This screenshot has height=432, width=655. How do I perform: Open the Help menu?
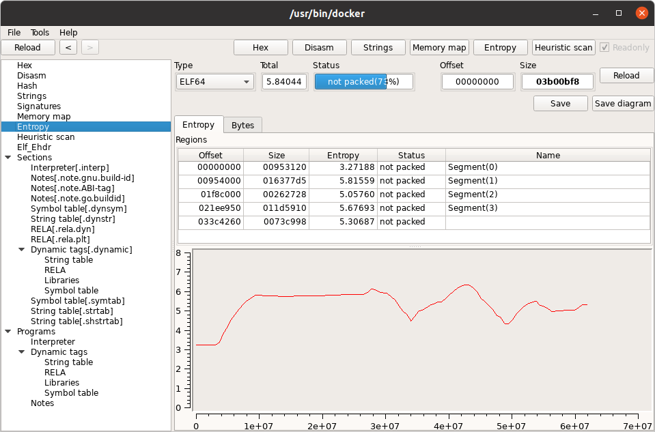click(68, 33)
